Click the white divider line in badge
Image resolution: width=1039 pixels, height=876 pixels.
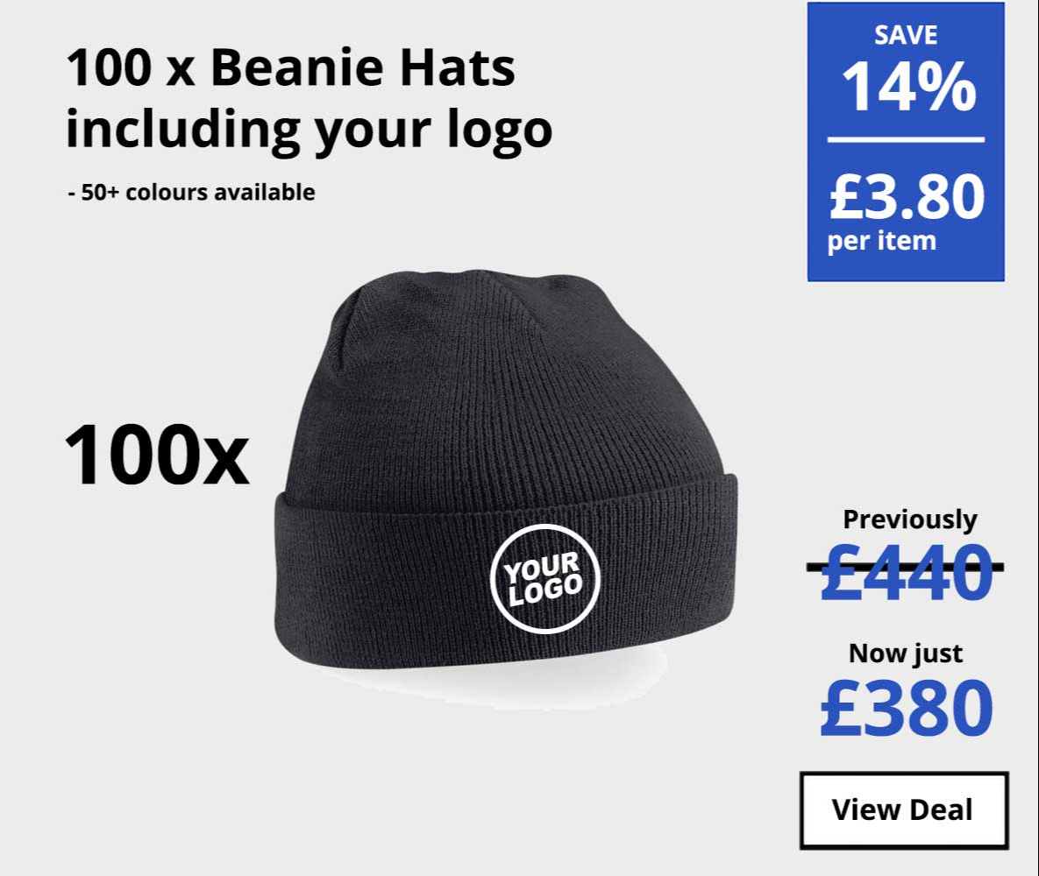click(x=906, y=139)
